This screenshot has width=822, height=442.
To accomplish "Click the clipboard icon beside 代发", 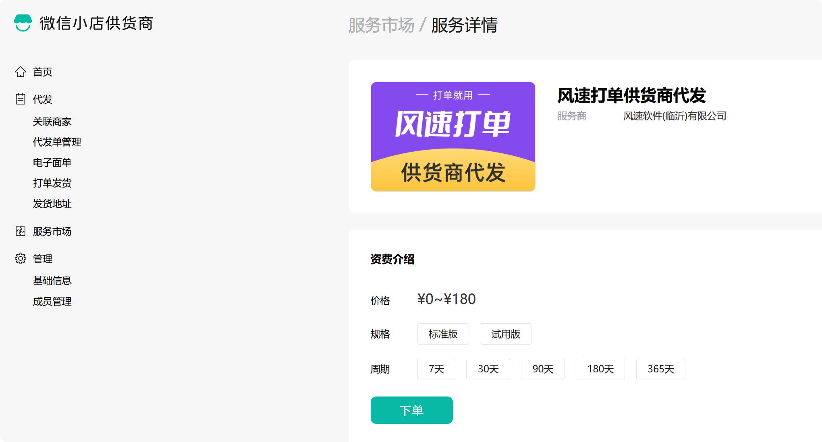I will click(21, 99).
